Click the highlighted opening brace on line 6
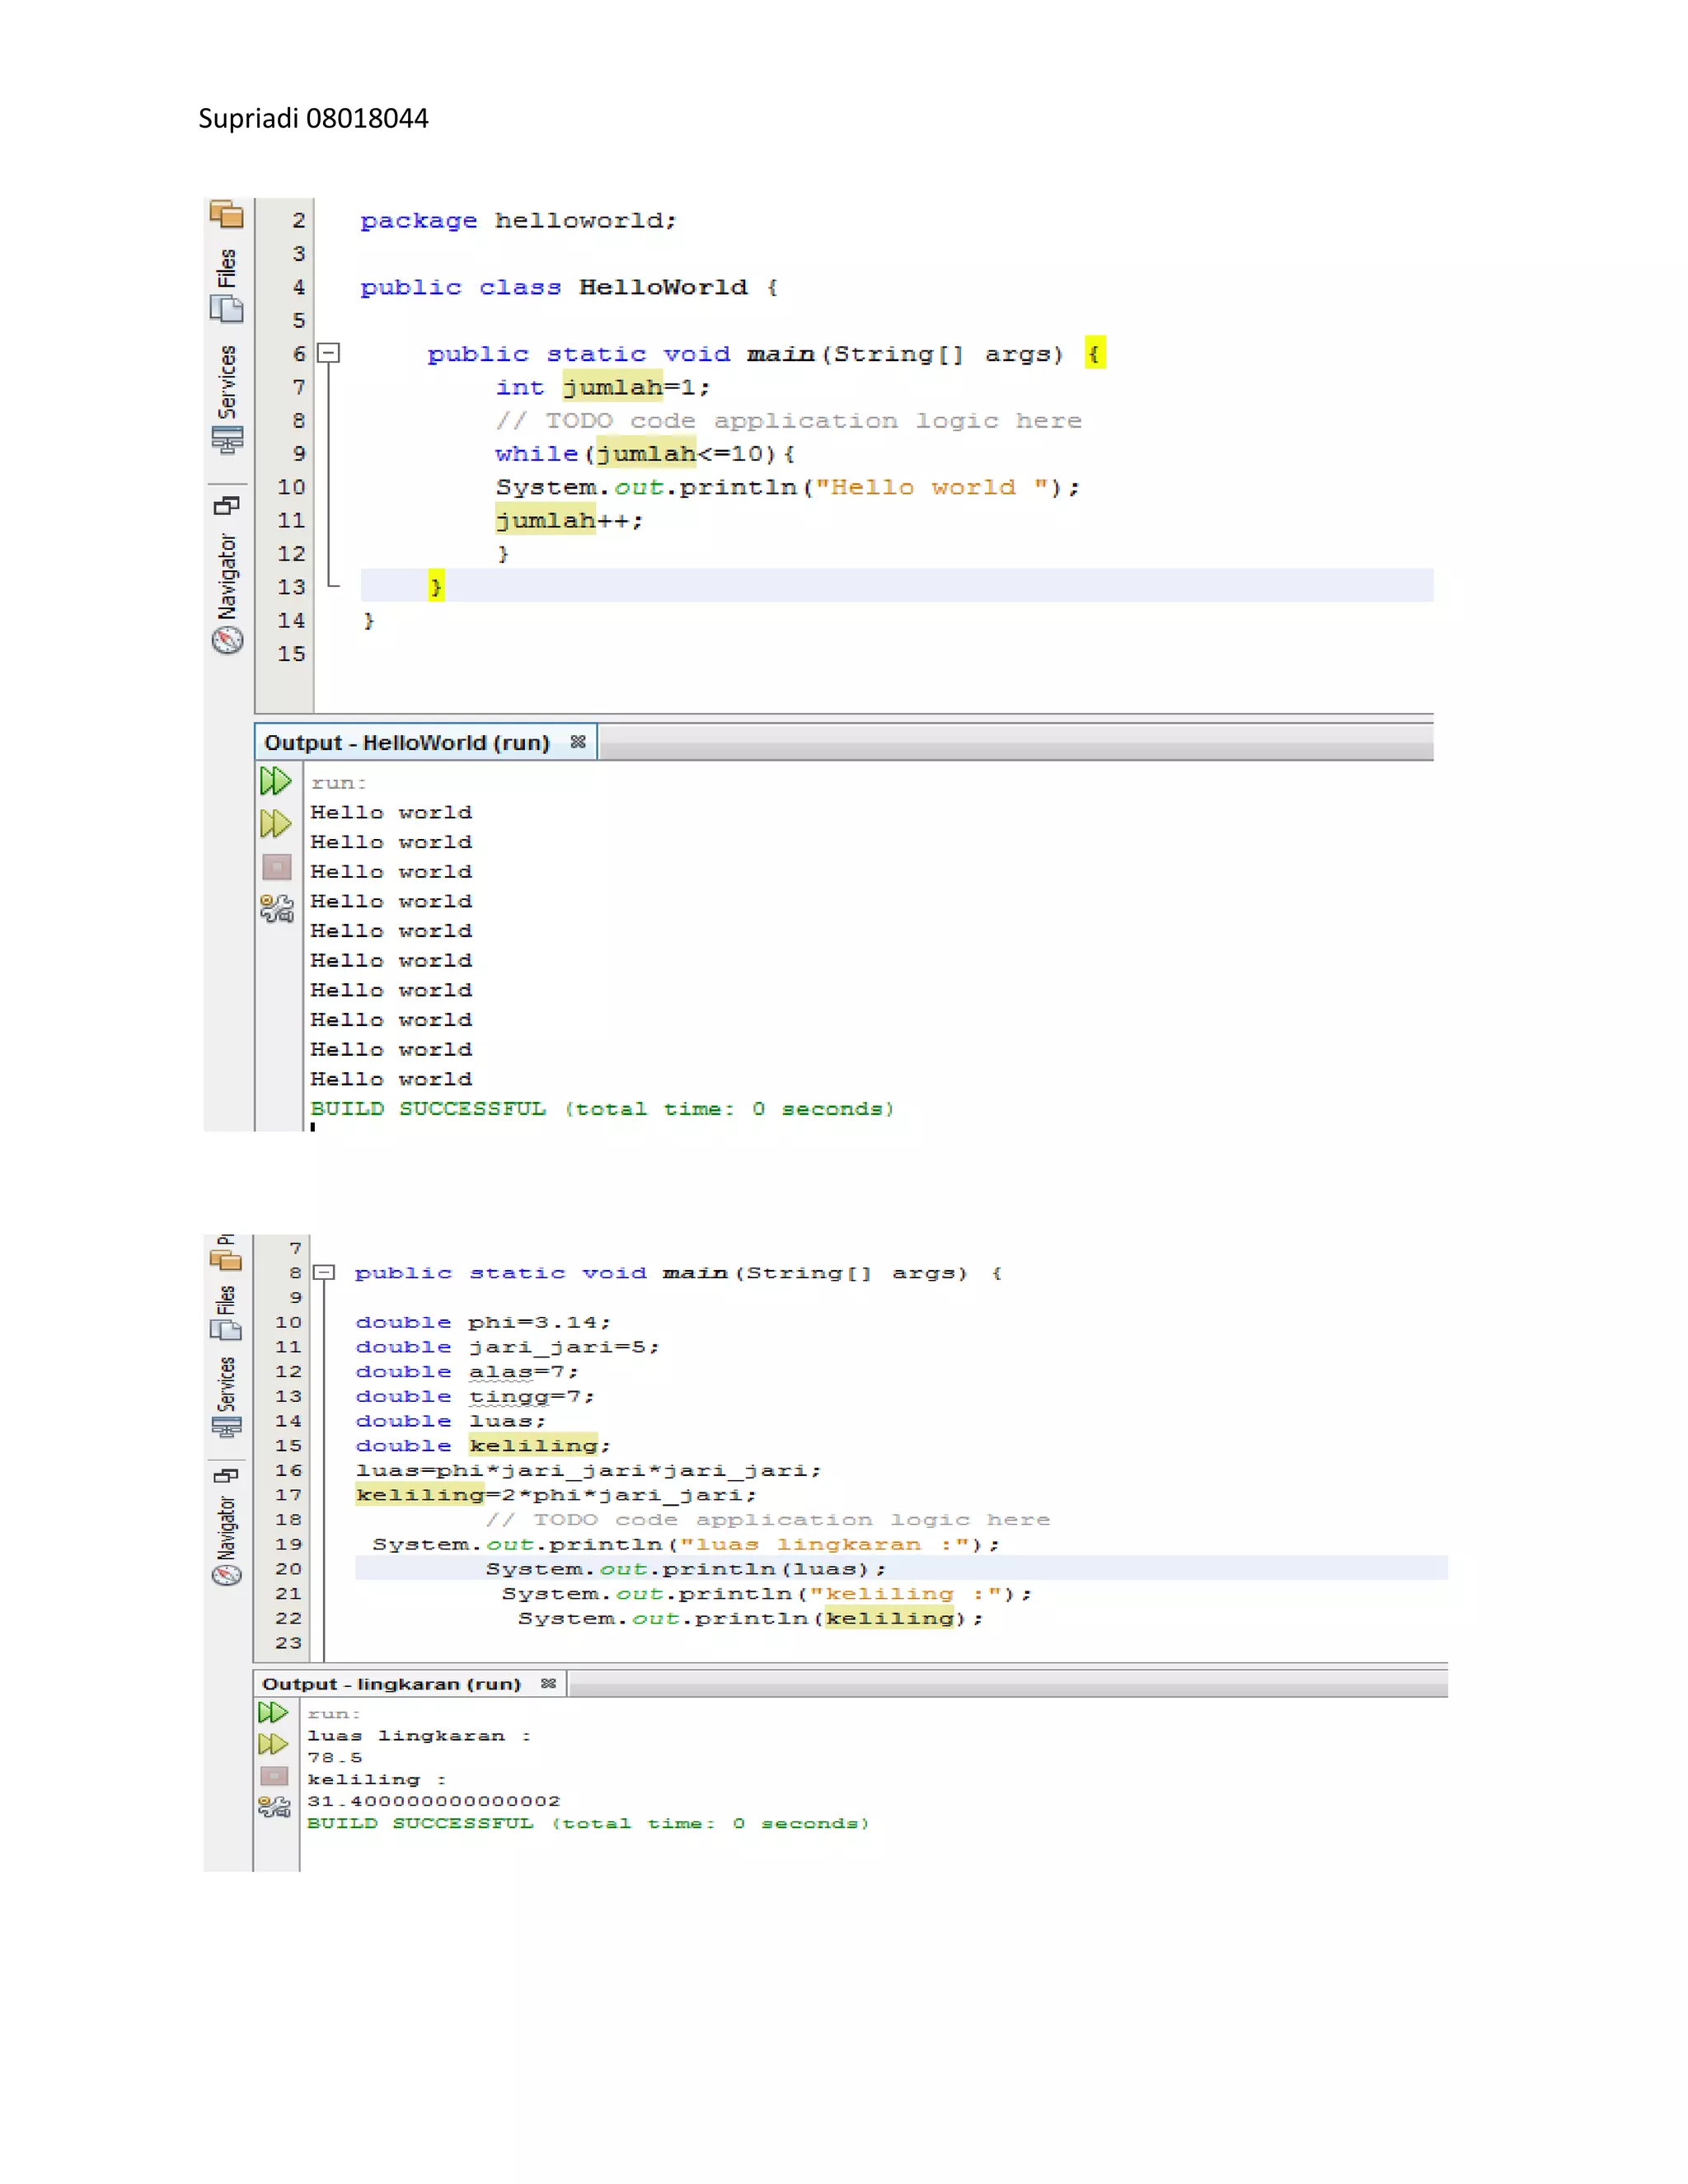This screenshot has height=2184, width=1688. [1095, 353]
